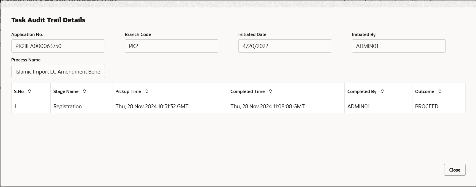Sort table by S.No column icon
The width and height of the screenshot is (476, 187).
(29, 91)
